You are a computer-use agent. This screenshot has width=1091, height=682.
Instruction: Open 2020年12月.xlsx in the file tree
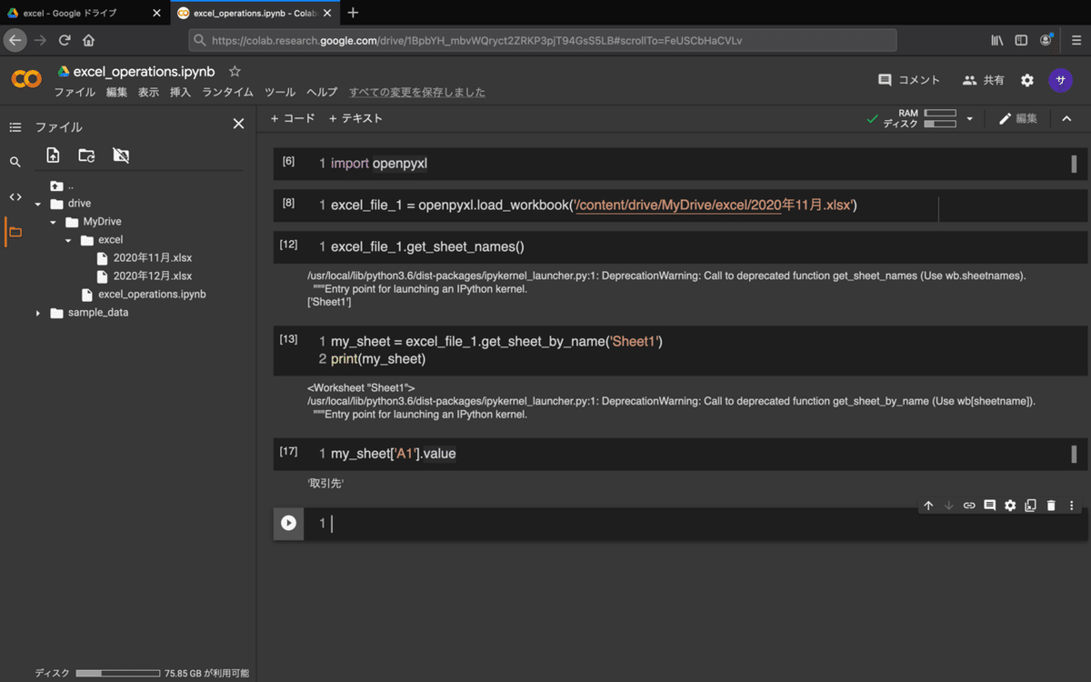coord(152,276)
